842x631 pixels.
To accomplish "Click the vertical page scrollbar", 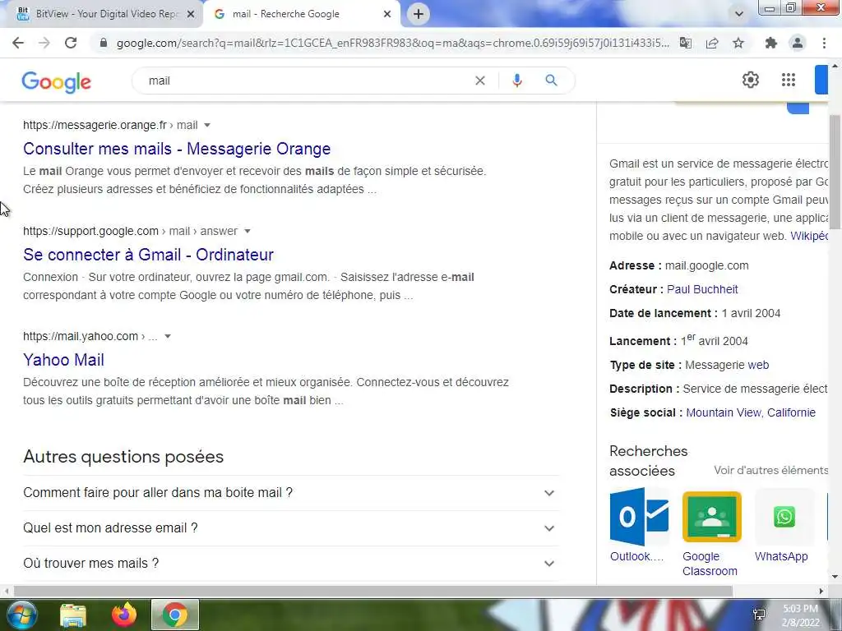I will [835, 172].
